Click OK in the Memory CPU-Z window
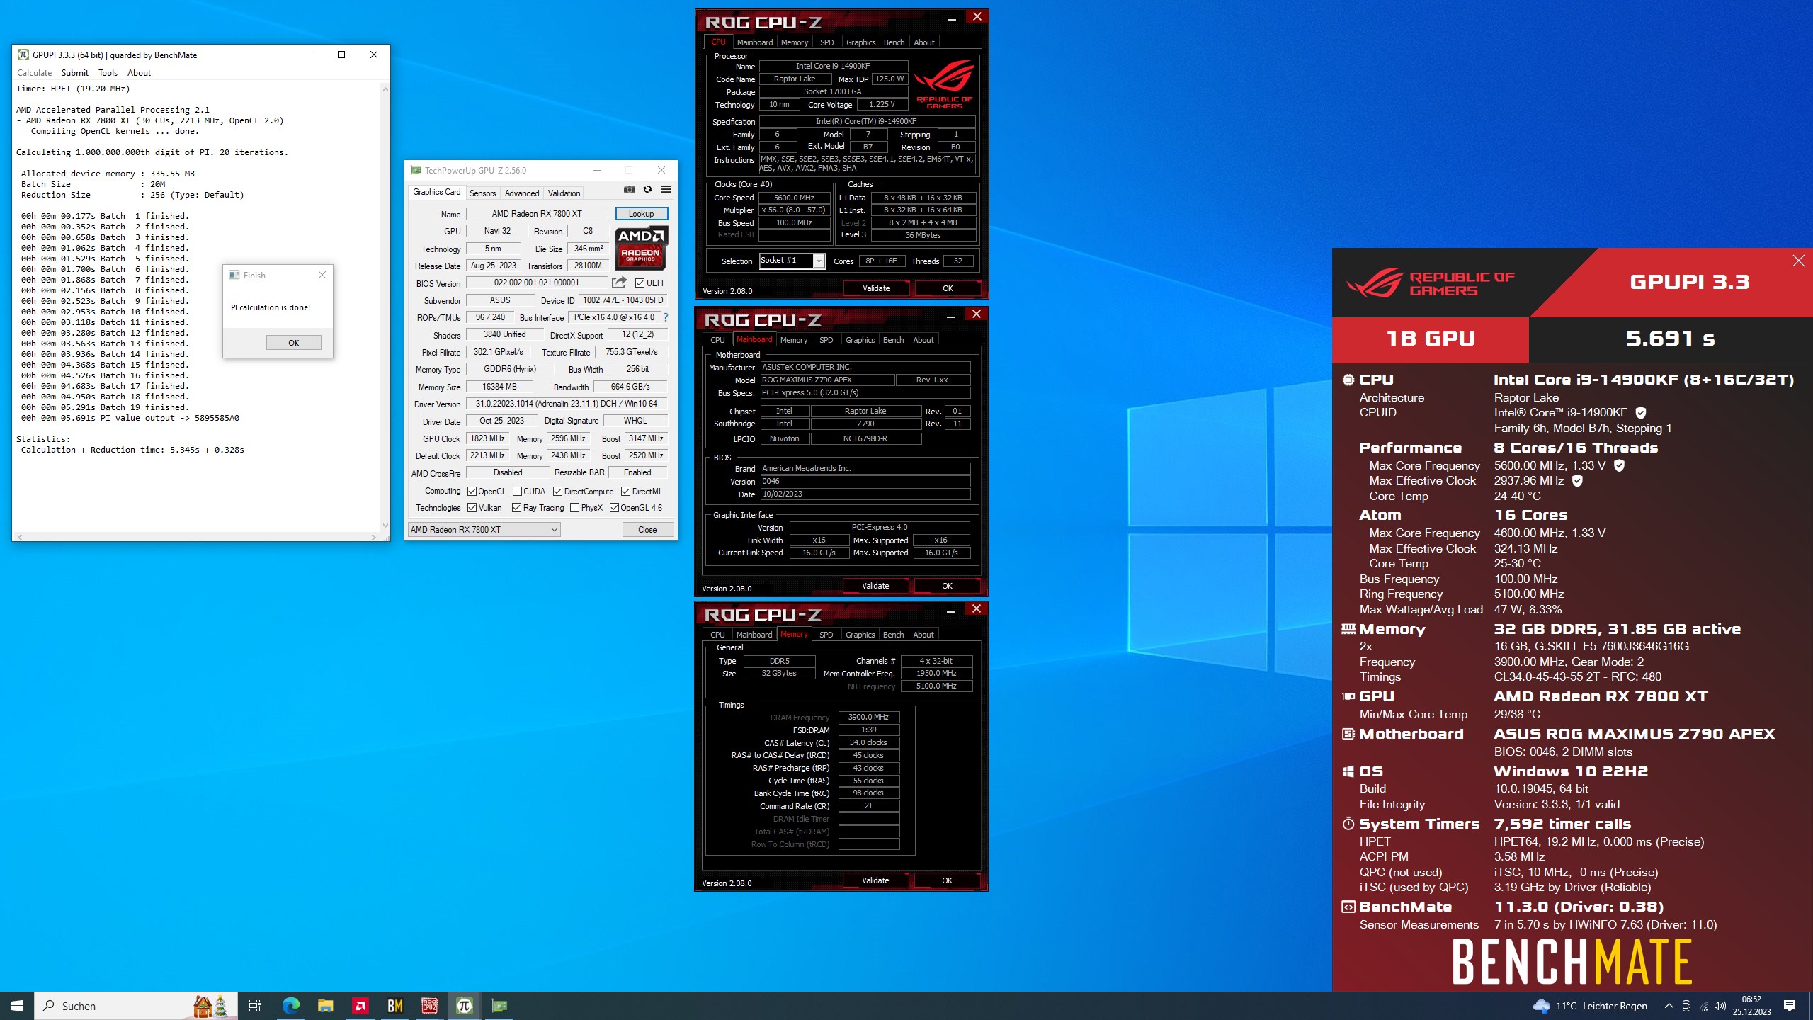 [947, 880]
